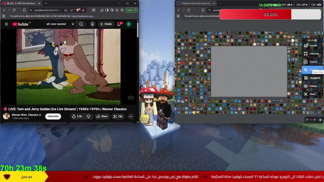
Task: Click the 70.68% red progress bar
Action: (270, 14)
